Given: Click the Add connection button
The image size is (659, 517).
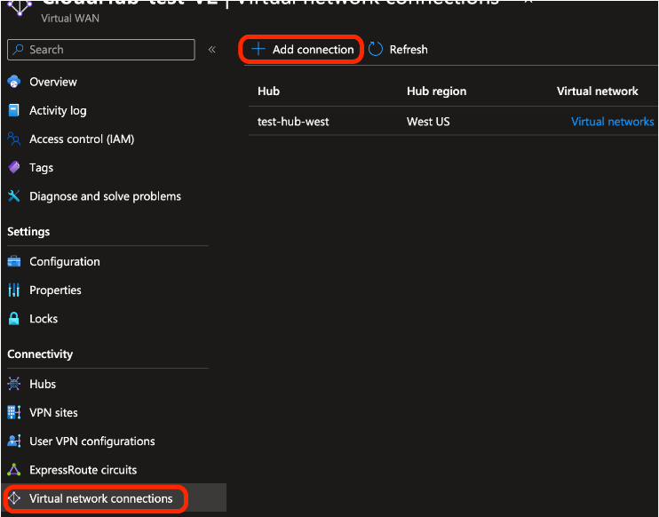Looking at the screenshot, I should pos(303,50).
